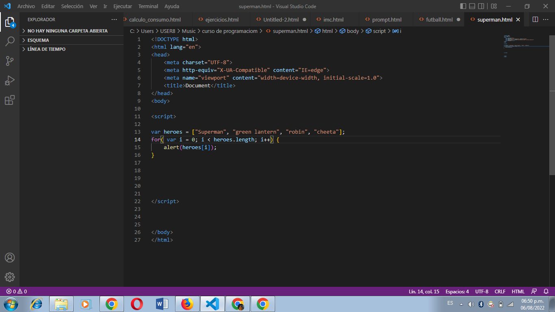Open the Archivo menu
This screenshot has height=312, width=555.
[x=26, y=6]
